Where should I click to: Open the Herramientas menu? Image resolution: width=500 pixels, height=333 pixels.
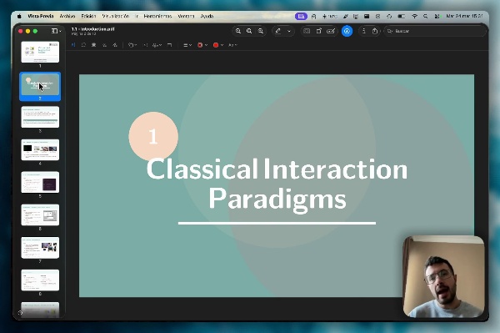click(x=157, y=16)
